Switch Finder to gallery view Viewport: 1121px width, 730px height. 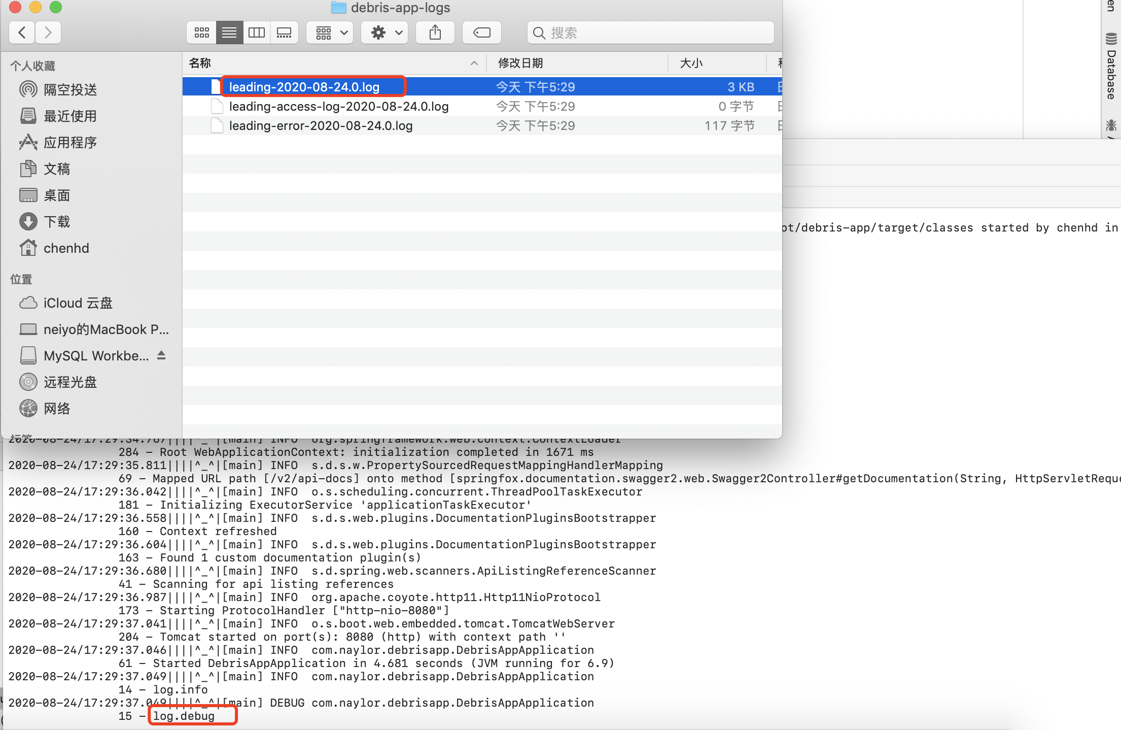284,33
